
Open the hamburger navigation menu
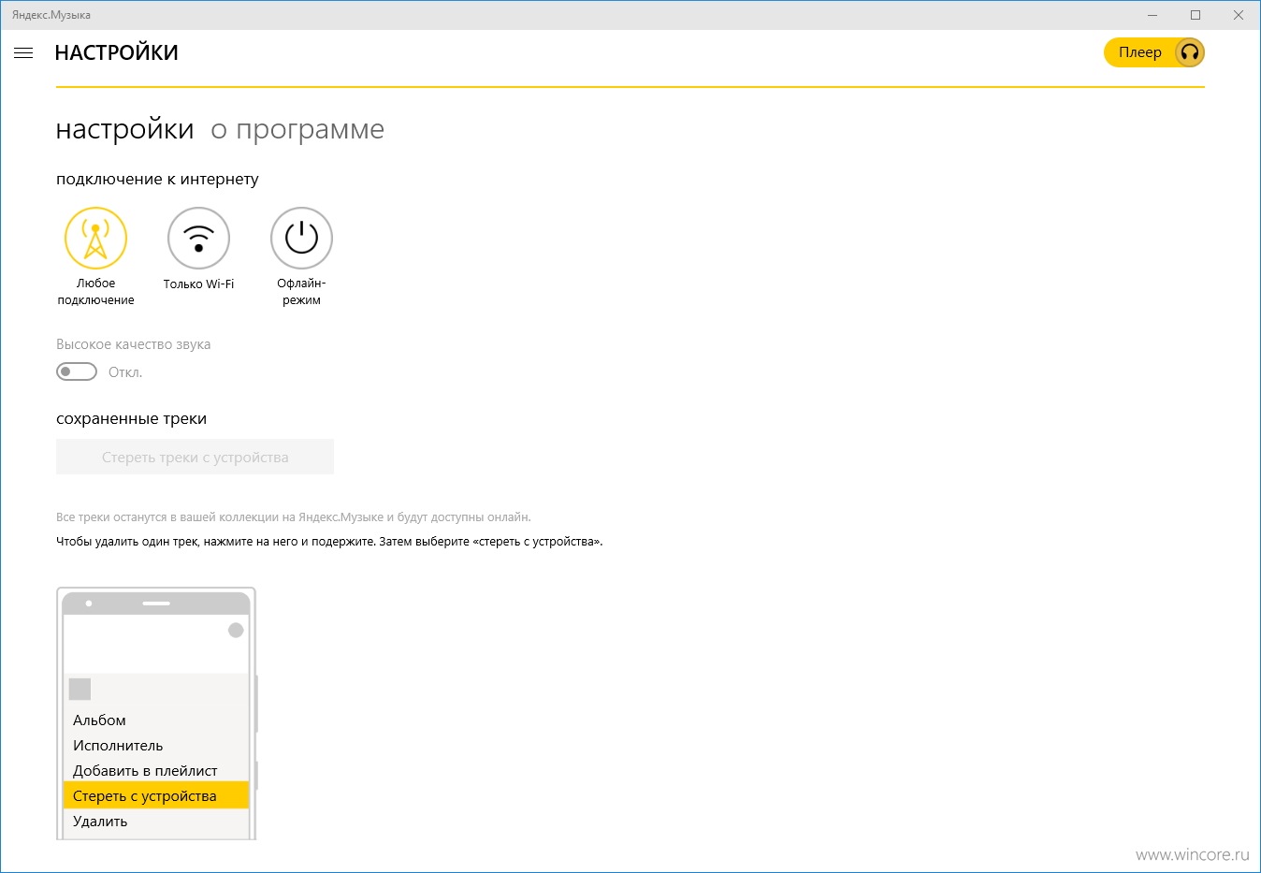click(23, 53)
